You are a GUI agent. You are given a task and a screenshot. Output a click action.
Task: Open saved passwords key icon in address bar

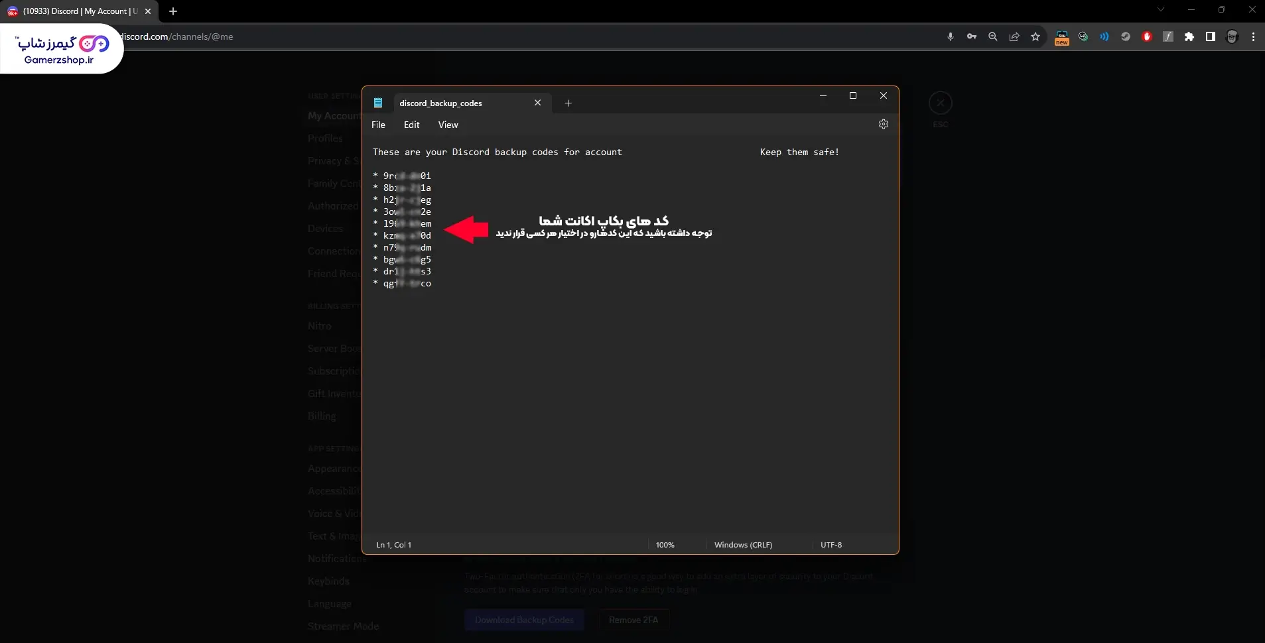971,36
